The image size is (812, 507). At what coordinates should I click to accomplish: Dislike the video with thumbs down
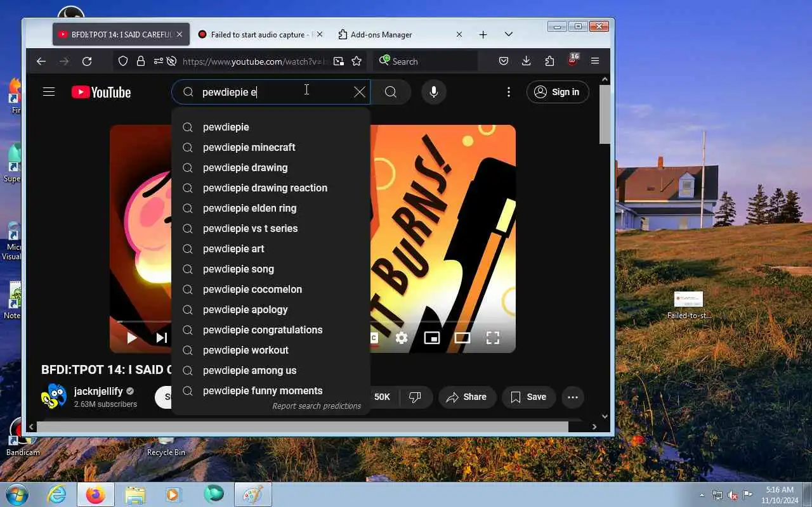(416, 397)
